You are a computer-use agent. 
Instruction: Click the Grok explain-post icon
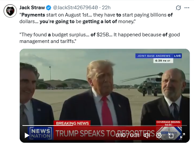point(178,8)
